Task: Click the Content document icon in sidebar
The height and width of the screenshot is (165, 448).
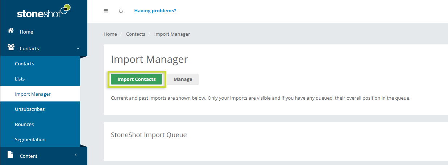Action: click(11, 155)
